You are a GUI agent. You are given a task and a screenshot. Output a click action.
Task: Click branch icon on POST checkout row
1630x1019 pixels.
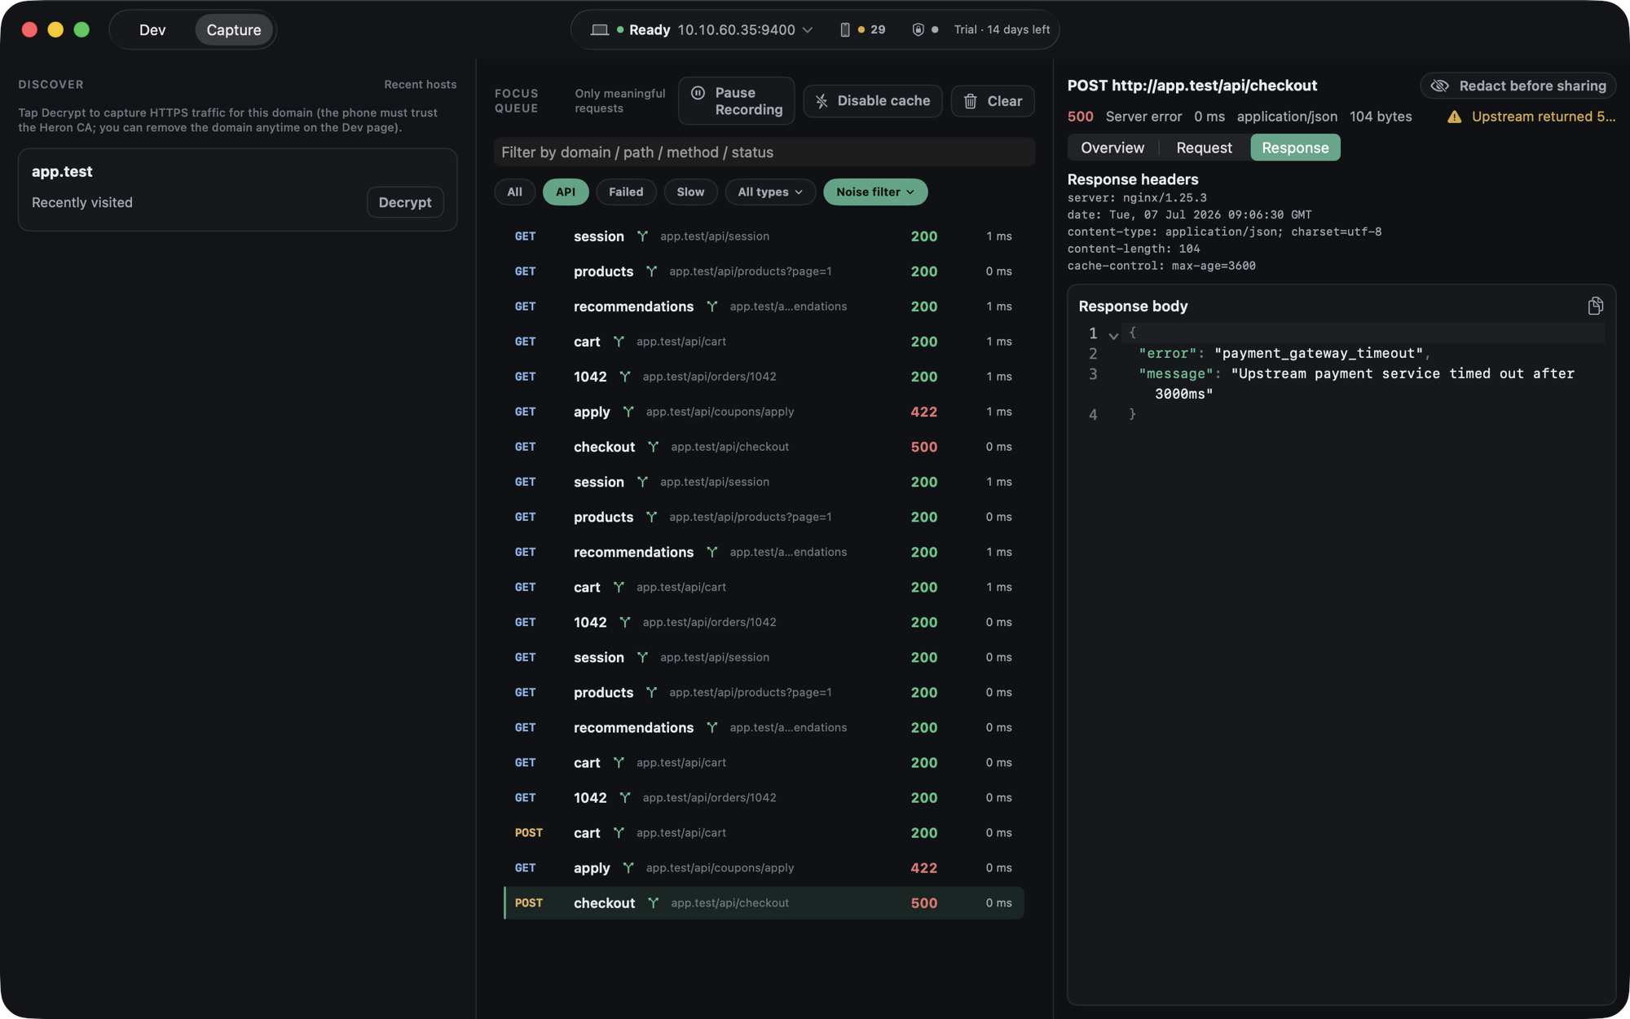click(x=653, y=902)
